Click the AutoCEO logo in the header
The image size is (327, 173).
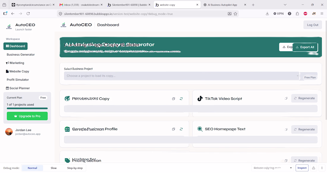tap(63, 25)
